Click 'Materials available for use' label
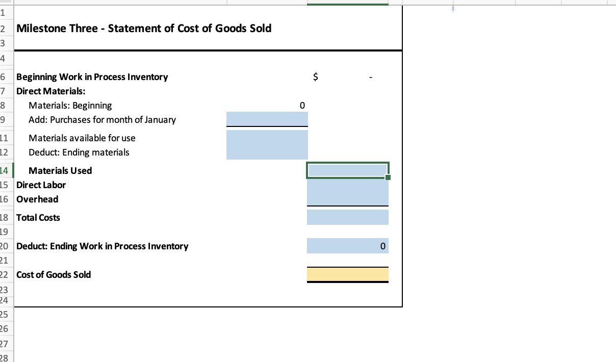The height and width of the screenshot is (362, 616). 82,138
